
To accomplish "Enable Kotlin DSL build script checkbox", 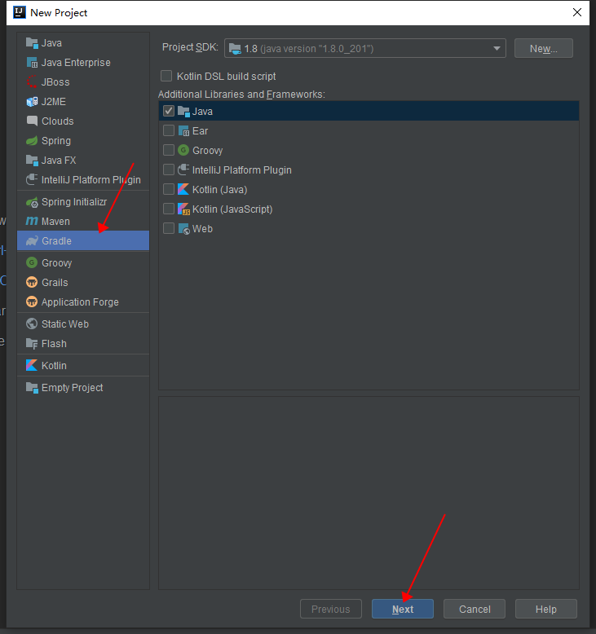I will (x=166, y=76).
